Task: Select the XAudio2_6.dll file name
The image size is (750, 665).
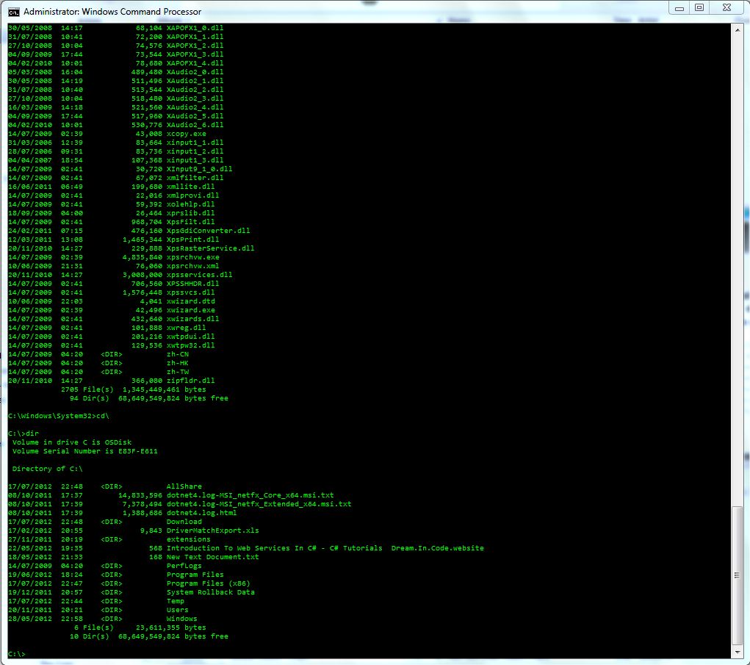Action: [x=195, y=126]
